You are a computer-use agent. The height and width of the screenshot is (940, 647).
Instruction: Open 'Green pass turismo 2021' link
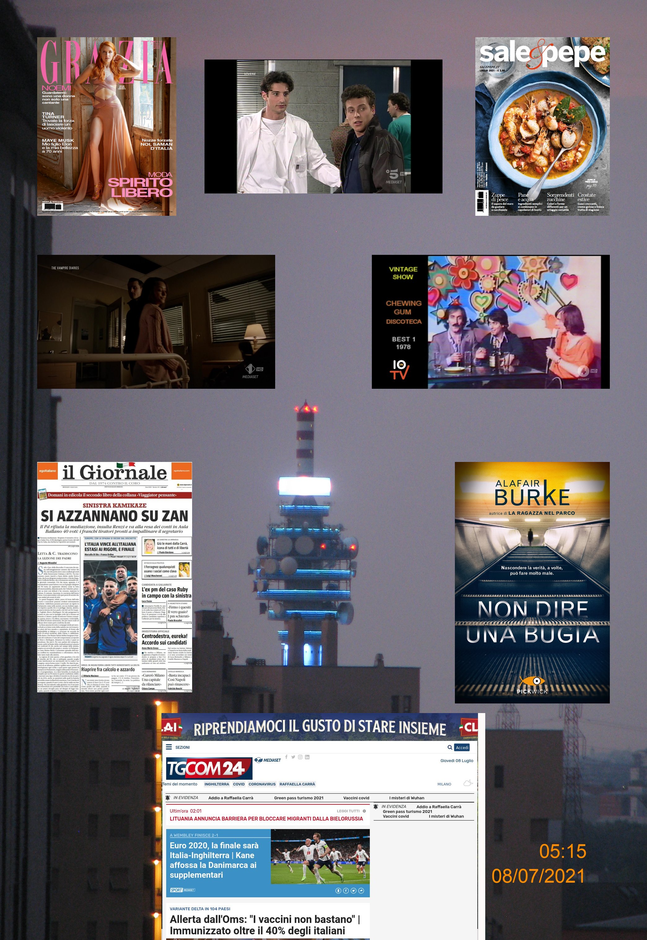click(298, 798)
